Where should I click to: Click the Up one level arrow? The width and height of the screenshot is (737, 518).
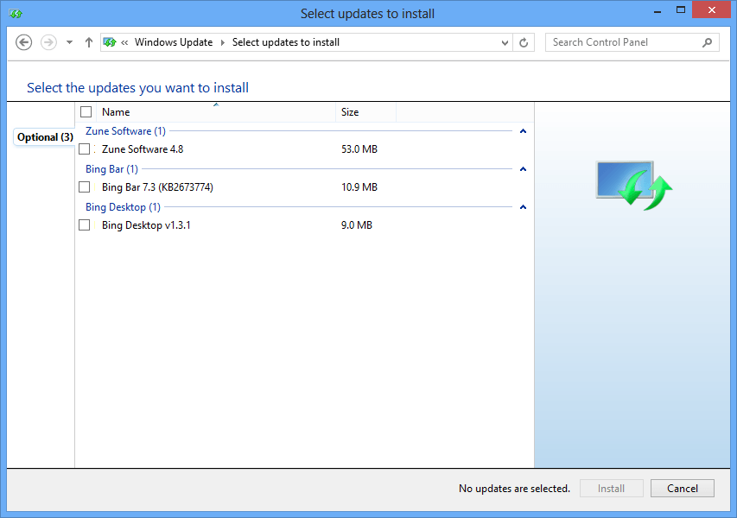89,42
